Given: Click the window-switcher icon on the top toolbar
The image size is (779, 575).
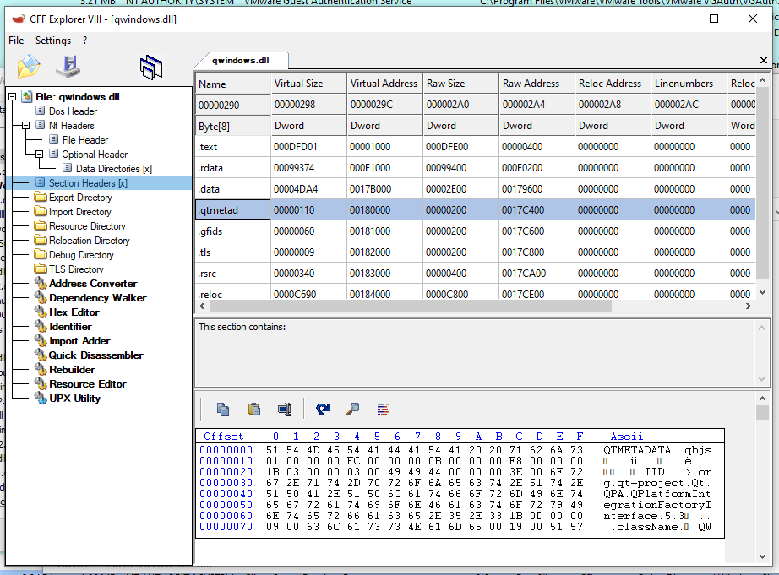Looking at the screenshot, I should [x=152, y=67].
